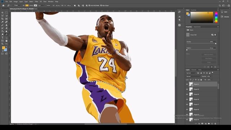
Task: Open the Window menu
Action: click(51, 1)
